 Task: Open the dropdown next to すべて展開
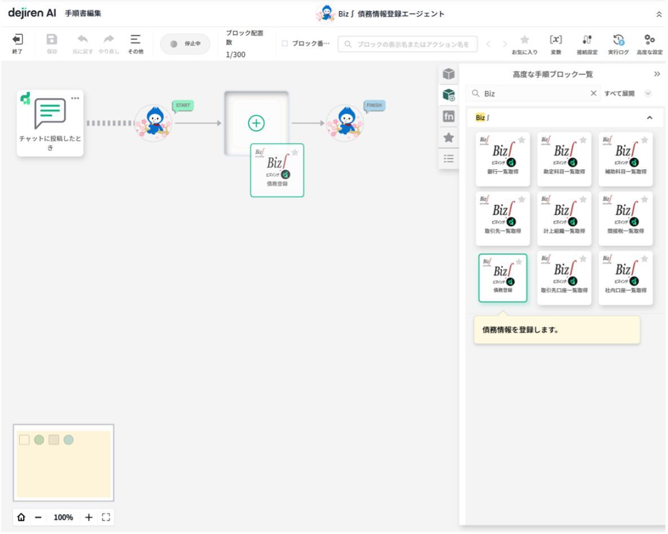click(x=648, y=94)
